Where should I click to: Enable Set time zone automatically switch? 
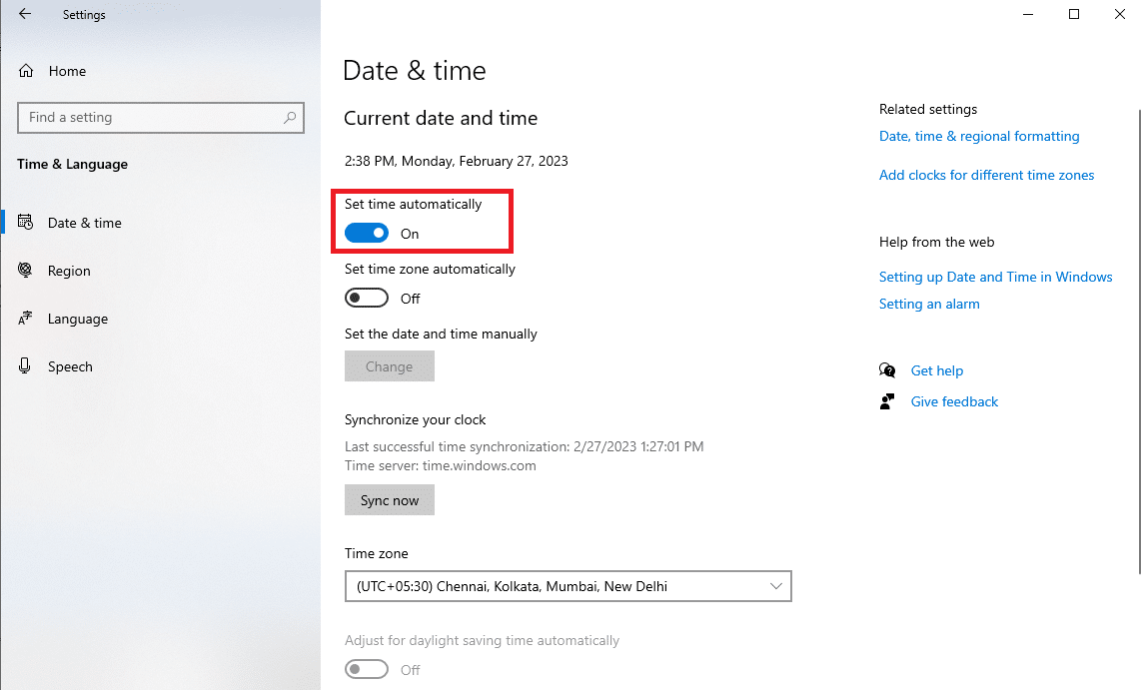pos(367,298)
